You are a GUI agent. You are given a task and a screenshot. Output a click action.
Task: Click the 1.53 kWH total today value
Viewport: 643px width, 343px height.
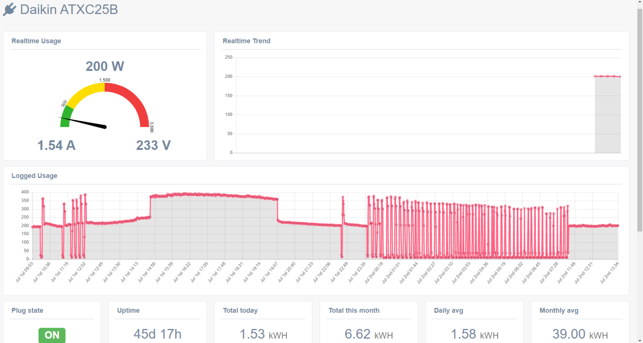click(264, 334)
